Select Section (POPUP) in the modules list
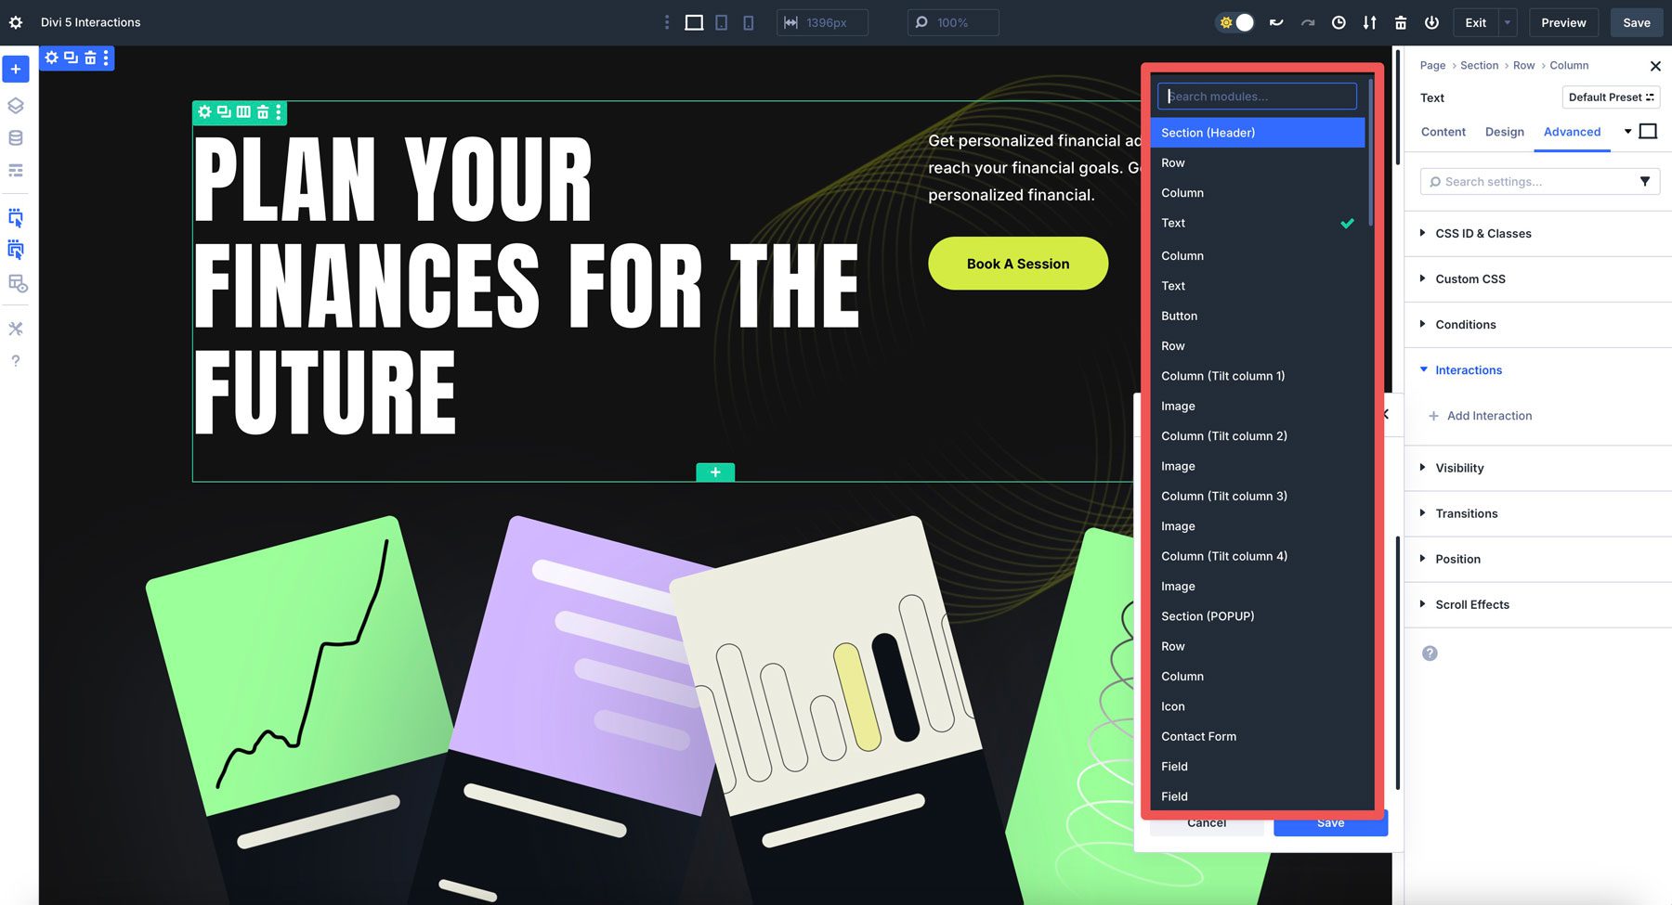 click(1207, 615)
